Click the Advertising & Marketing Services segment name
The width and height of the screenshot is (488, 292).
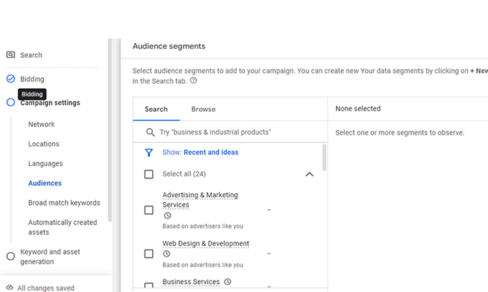click(x=200, y=200)
